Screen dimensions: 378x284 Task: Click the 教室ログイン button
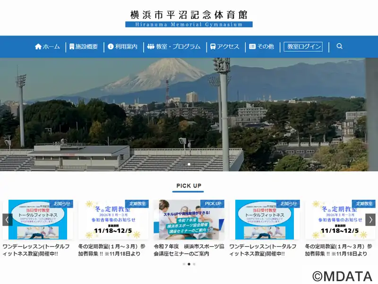click(x=303, y=46)
